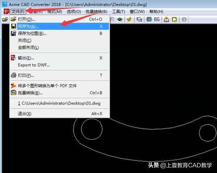The image size is (217, 173).
Task: Choose 关闭(C) in file menu
Action: click(x=59, y=40)
